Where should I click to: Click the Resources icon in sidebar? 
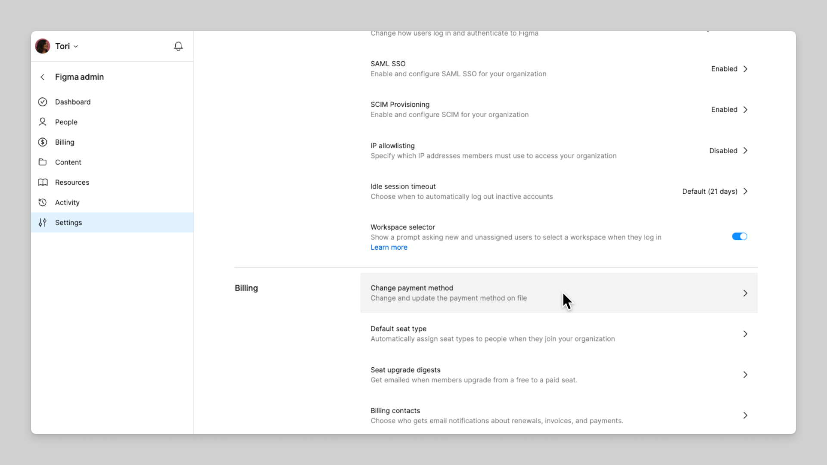pos(43,182)
